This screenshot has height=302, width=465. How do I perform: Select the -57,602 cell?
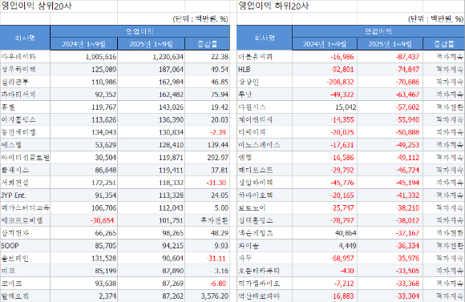coord(390,107)
